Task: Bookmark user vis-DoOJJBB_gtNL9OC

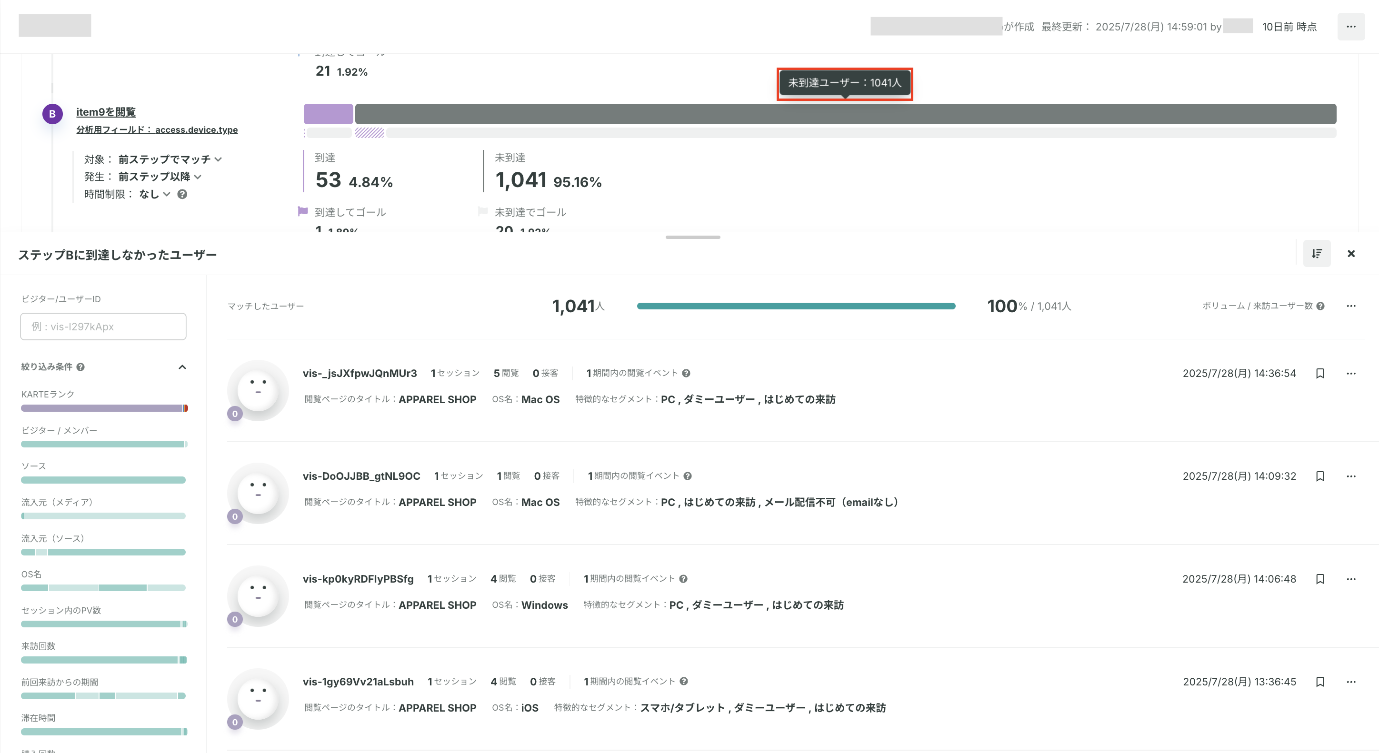Action: click(1320, 476)
